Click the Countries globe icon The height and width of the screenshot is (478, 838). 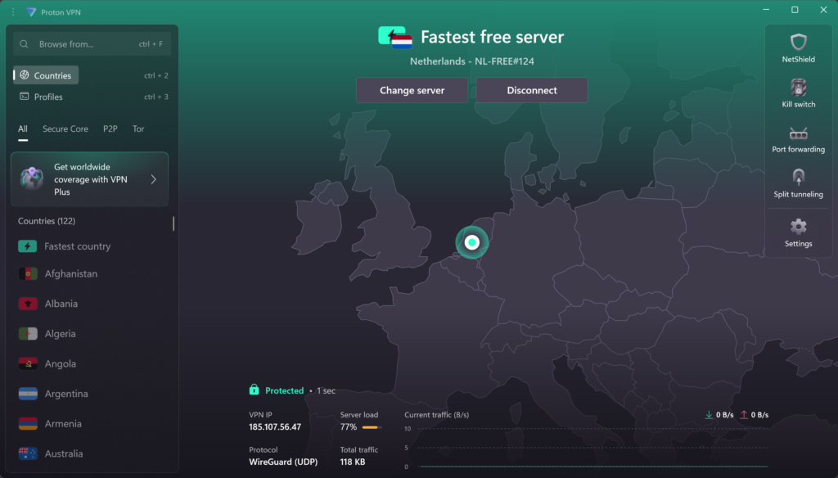point(25,75)
